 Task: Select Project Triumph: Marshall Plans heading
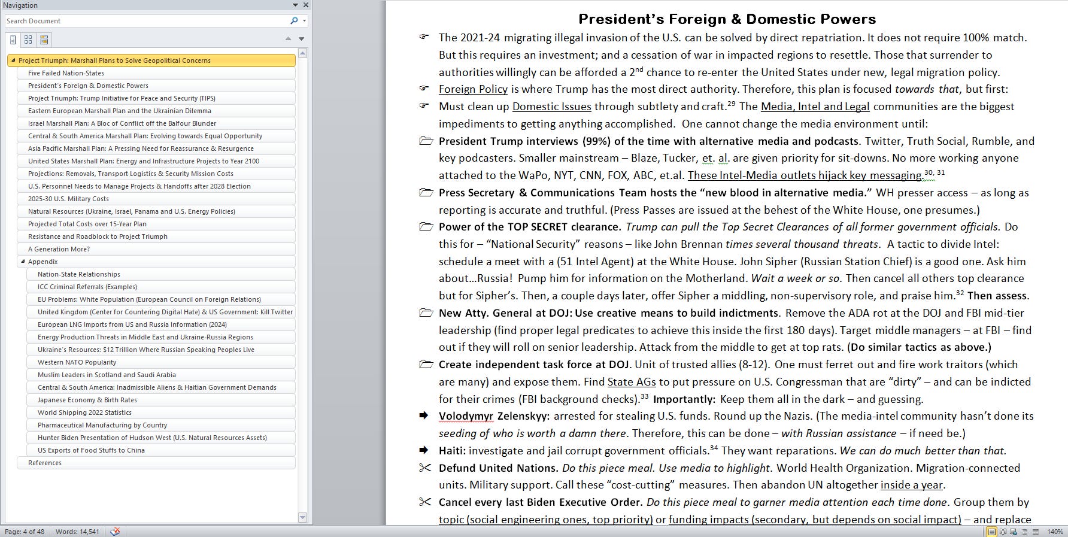click(x=151, y=60)
